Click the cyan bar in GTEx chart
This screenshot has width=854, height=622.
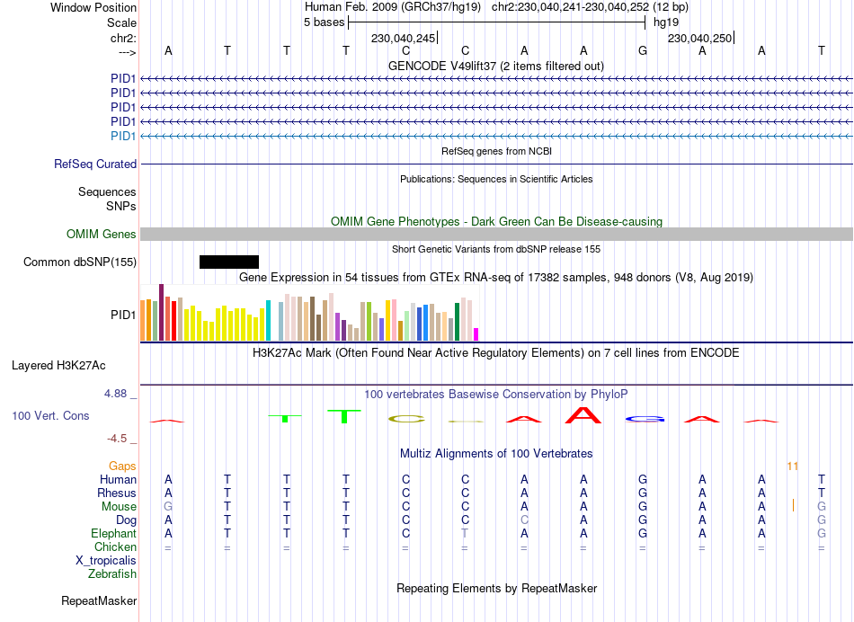[x=268, y=320]
